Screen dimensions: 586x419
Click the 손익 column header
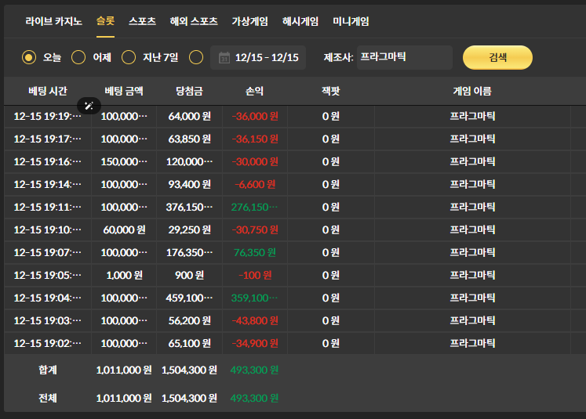pos(254,91)
